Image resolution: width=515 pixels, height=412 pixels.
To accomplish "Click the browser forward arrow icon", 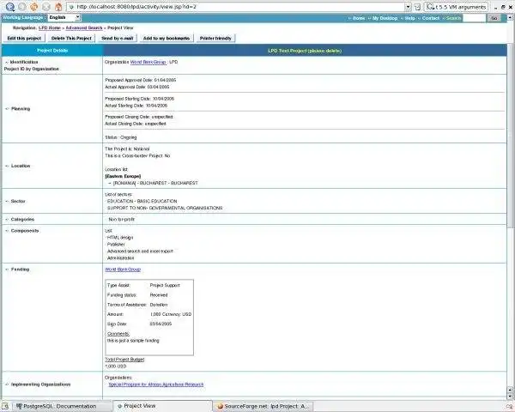I will (x=22, y=6).
